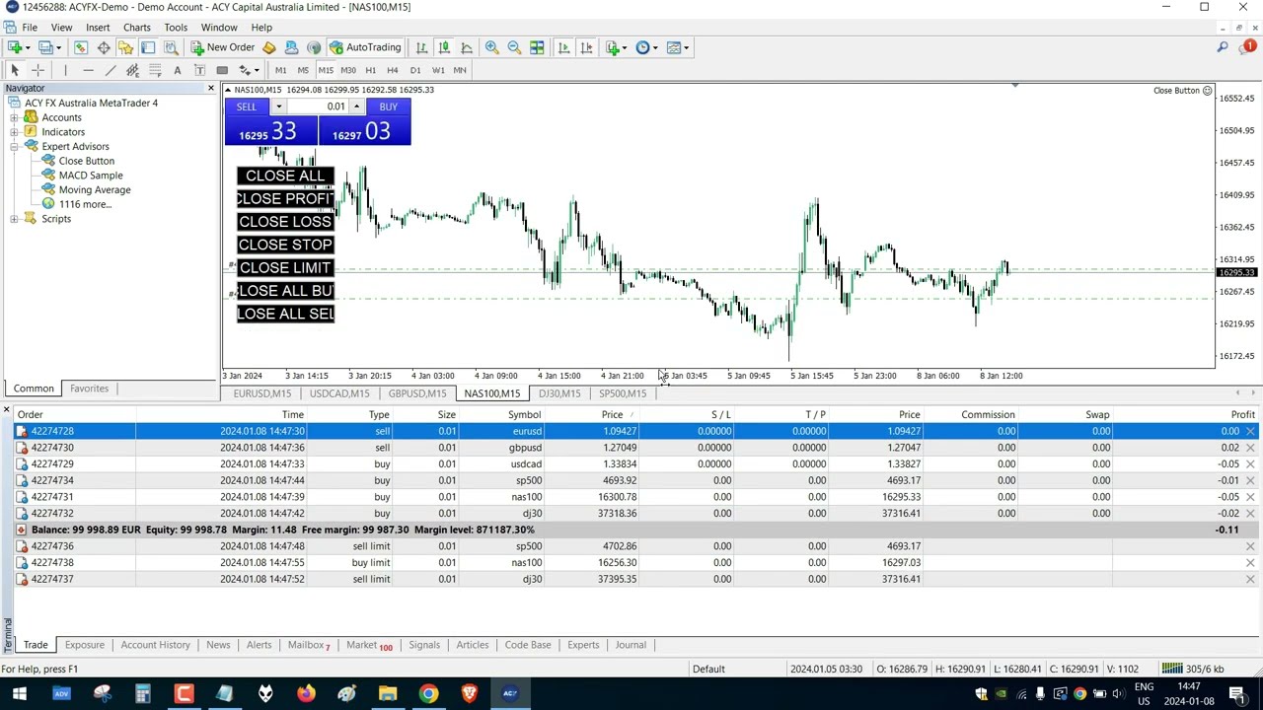Toggle the Market Watch window icon
The width and height of the screenshot is (1263, 710).
81,47
